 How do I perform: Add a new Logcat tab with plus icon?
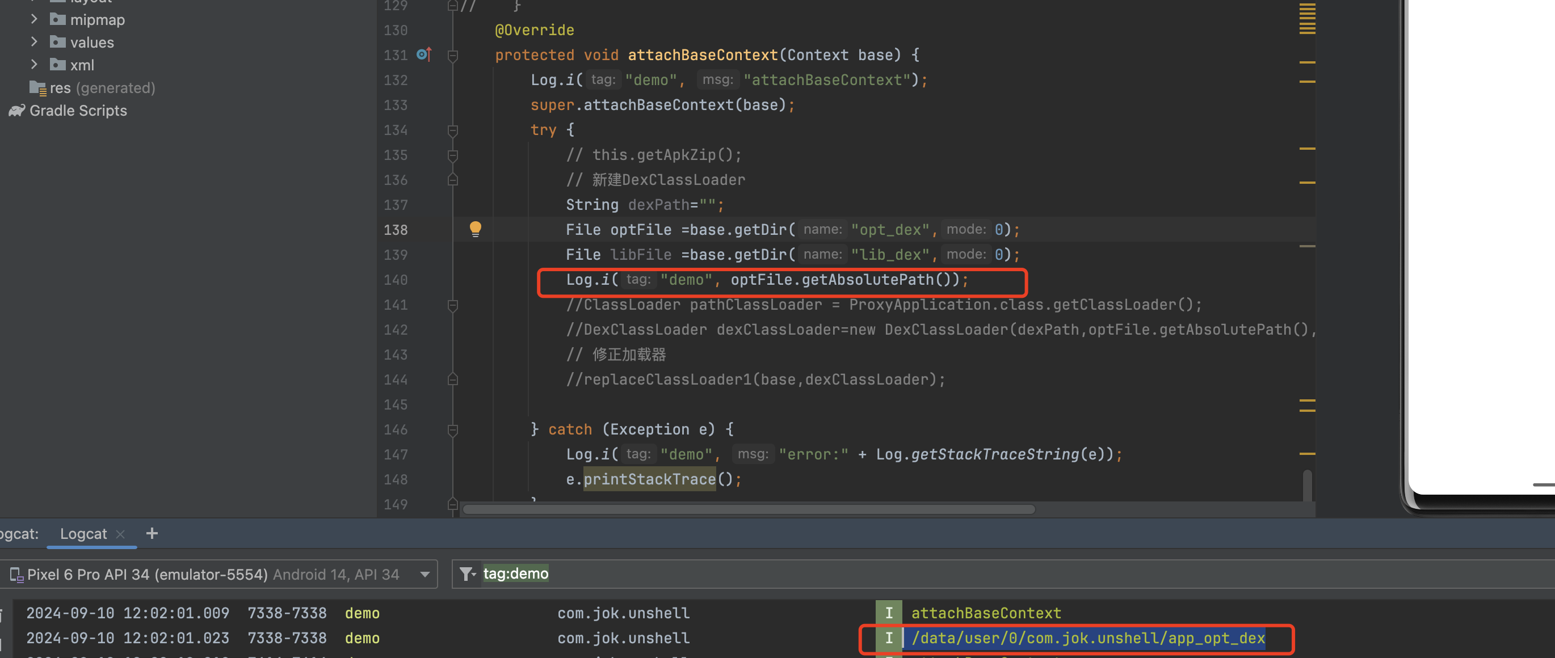coord(152,533)
